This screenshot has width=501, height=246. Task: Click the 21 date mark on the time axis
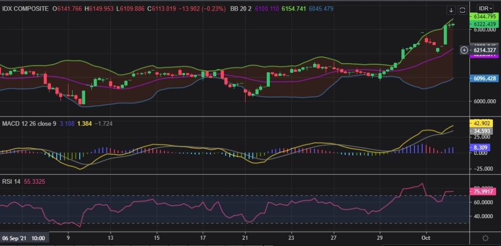click(245, 238)
